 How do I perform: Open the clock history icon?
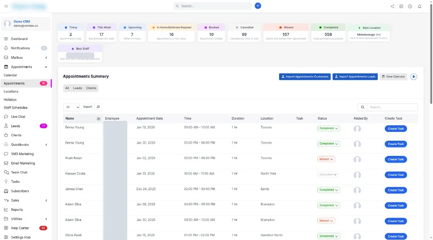click(x=410, y=6)
